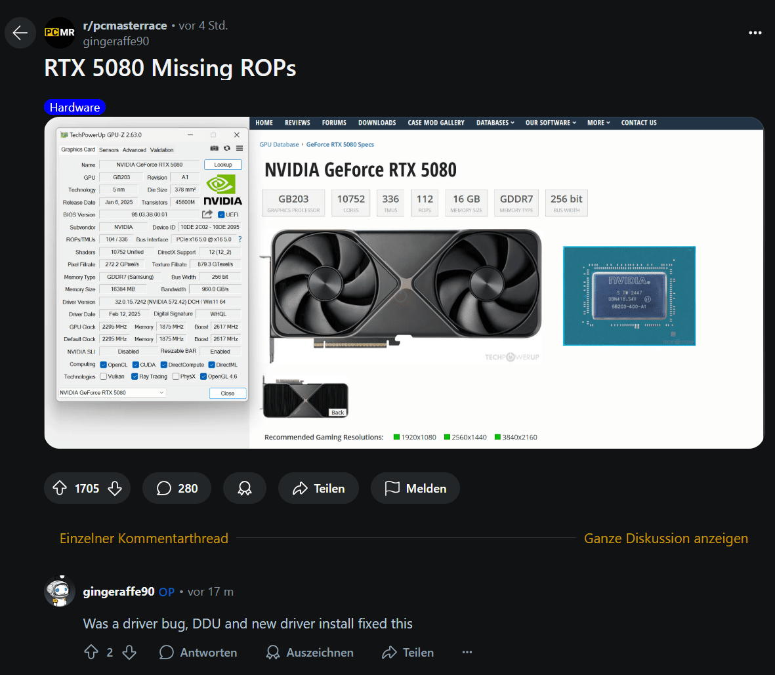Click the Hardware flair tag
Screen dimensions: 775x675
(x=75, y=107)
